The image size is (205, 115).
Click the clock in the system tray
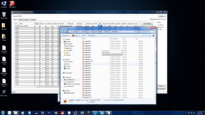coord(200,113)
